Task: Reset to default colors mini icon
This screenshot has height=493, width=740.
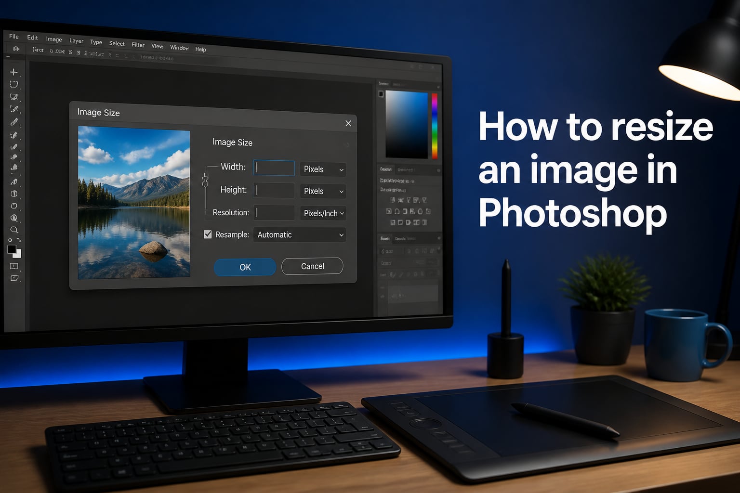Action: point(10,240)
